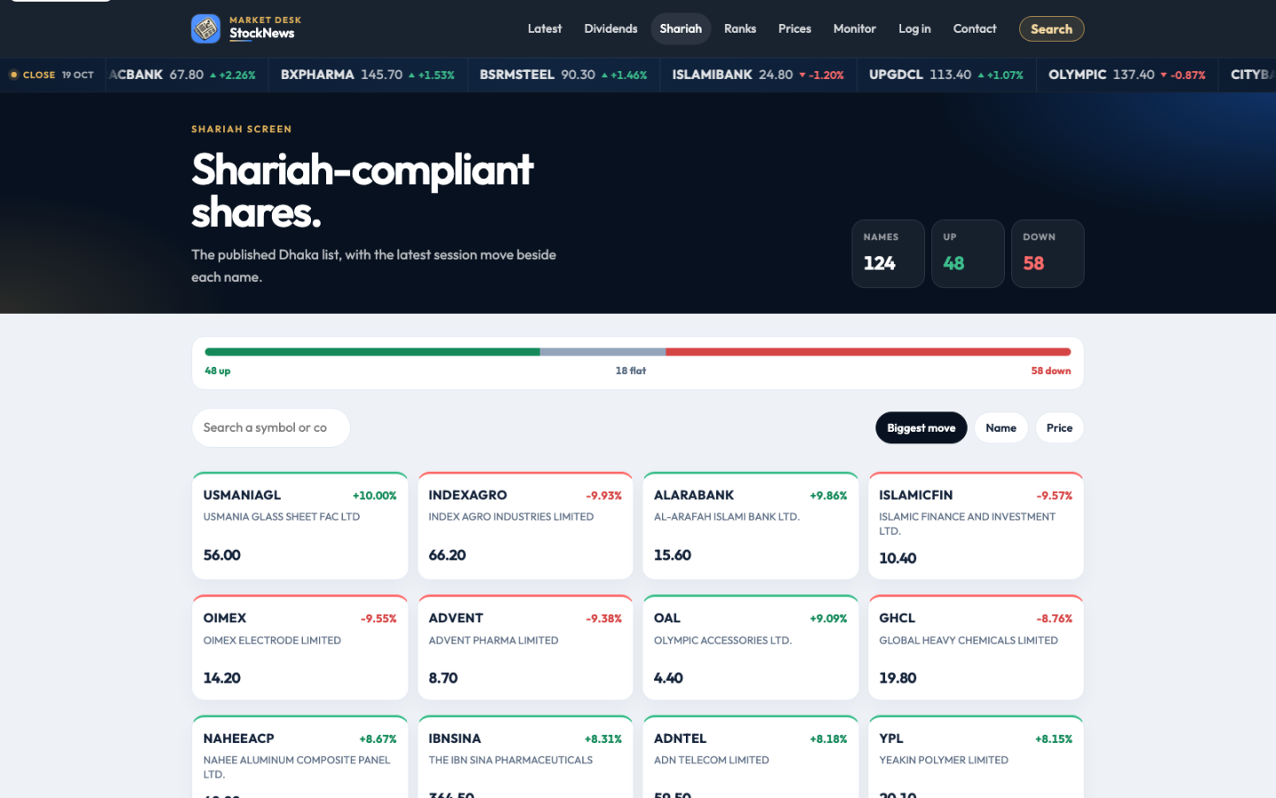Open the YPL stock card
Viewport: 1276px width, 798px height.
pos(976,756)
